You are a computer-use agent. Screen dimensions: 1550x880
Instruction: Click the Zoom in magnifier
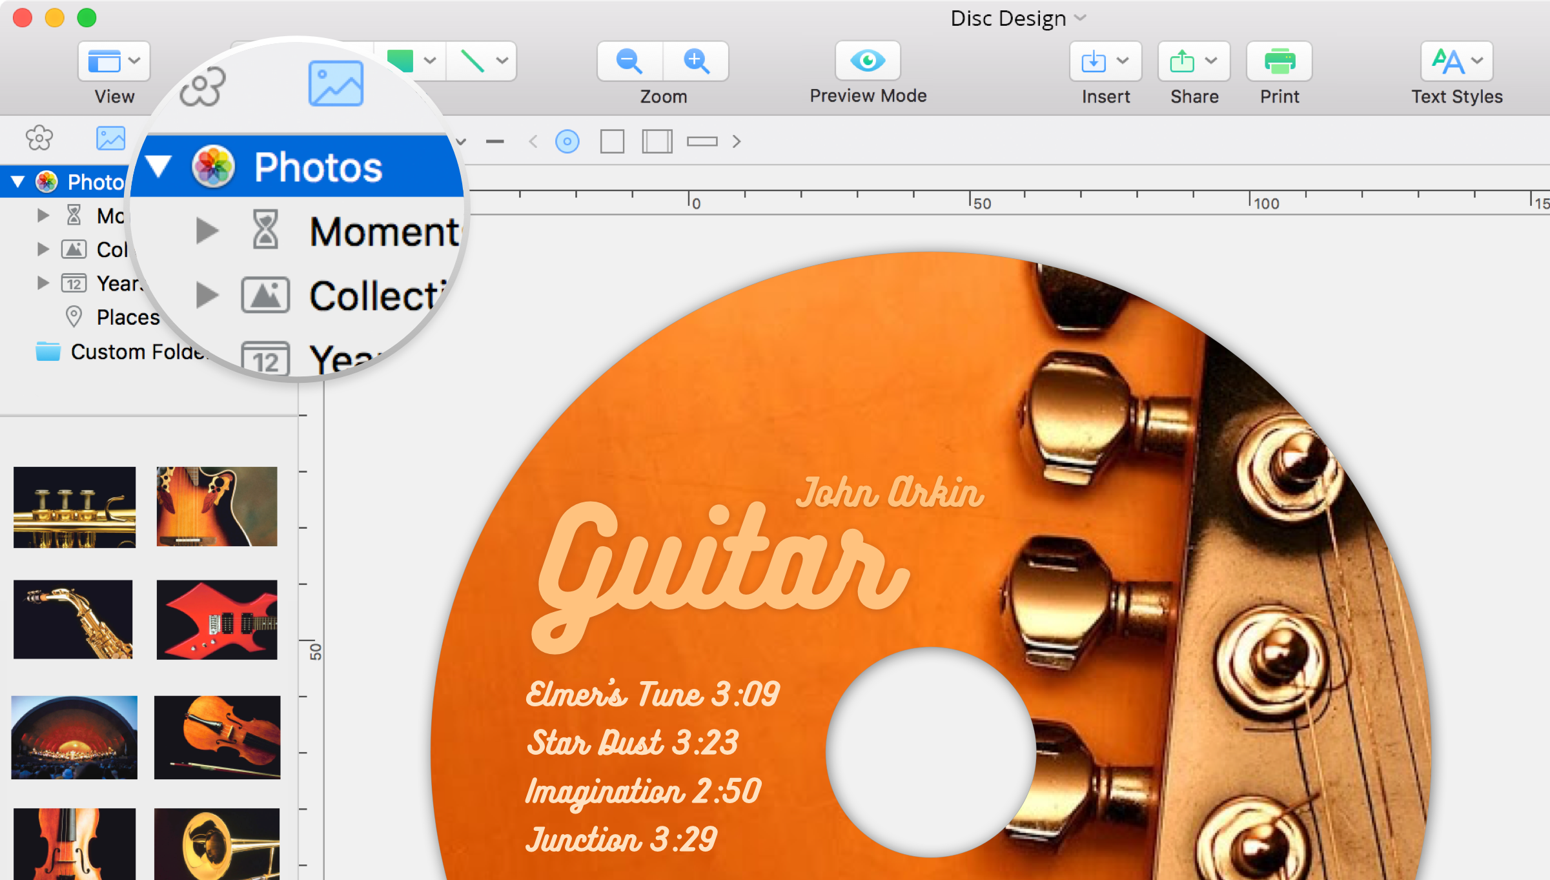click(696, 61)
